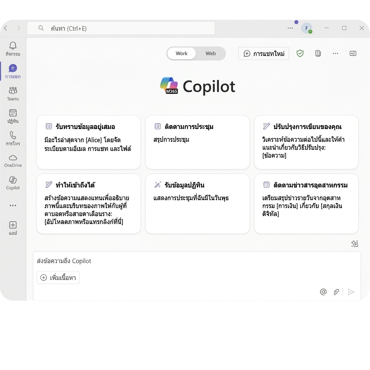Click the @ mention icon

(323, 292)
